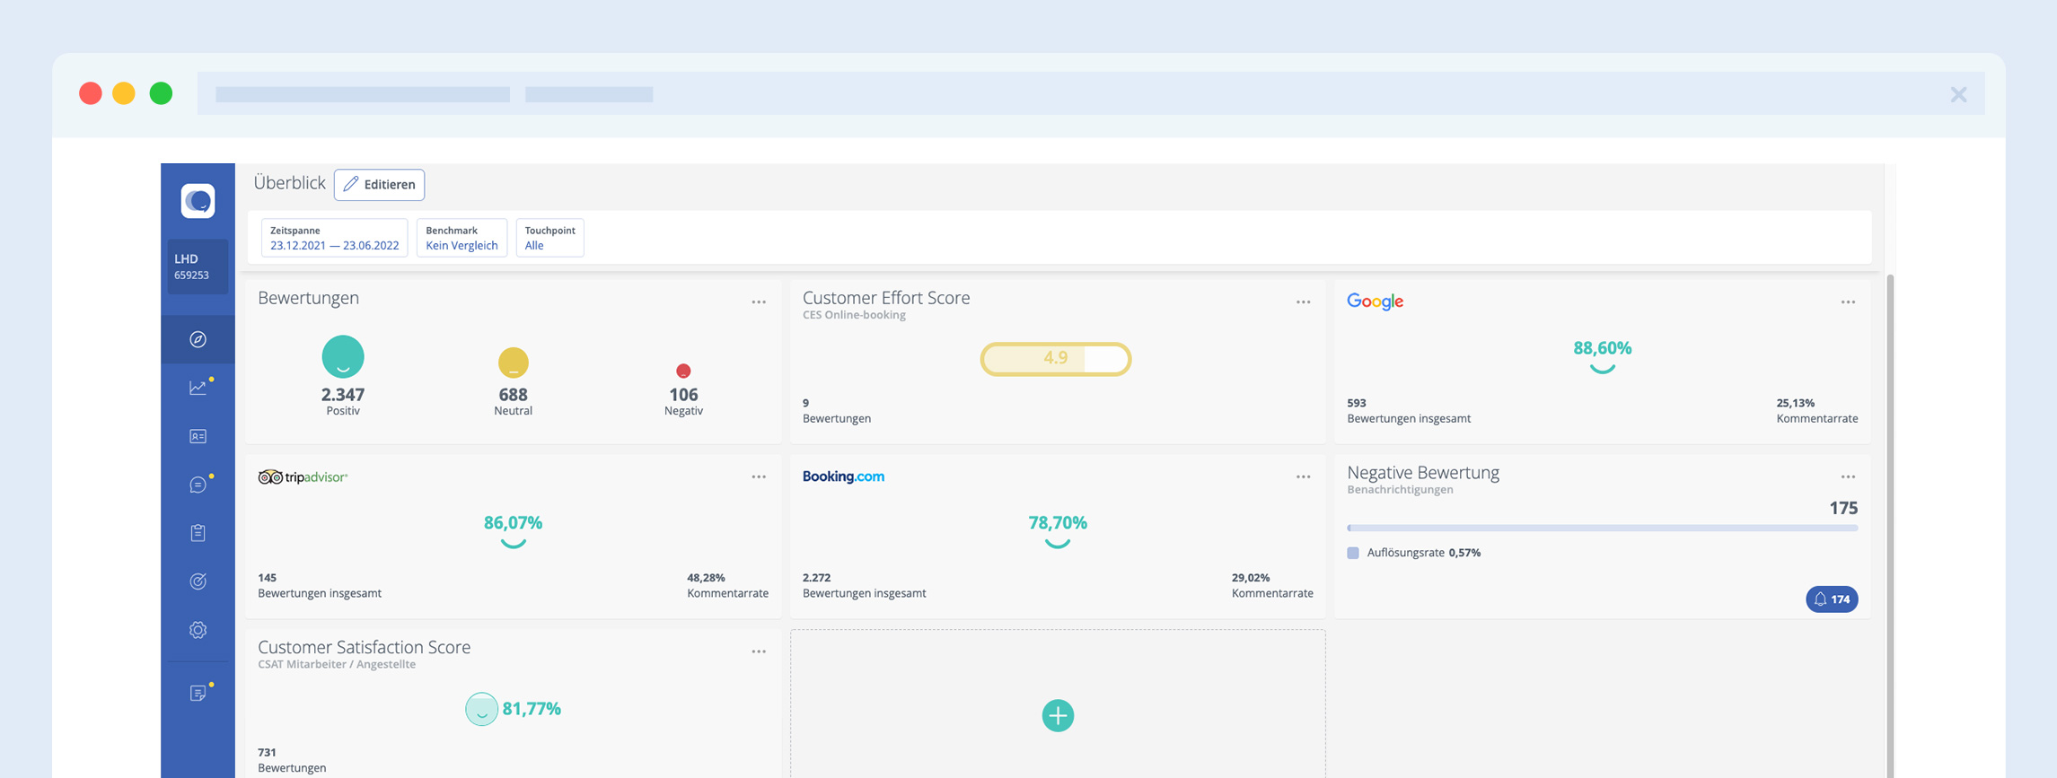Click the Booking.com logo

pyautogui.click(x=843, y=476)
